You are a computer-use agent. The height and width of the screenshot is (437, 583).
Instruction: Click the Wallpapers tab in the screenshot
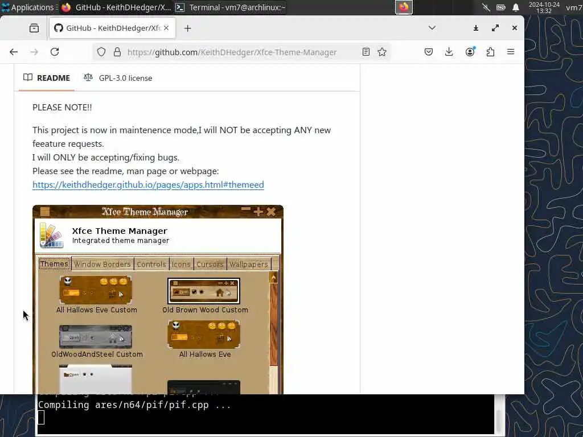pyautogui.click(x=248, y=264)
